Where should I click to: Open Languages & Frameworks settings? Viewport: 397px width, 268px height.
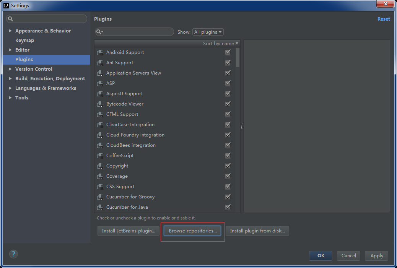pos(46,88)
